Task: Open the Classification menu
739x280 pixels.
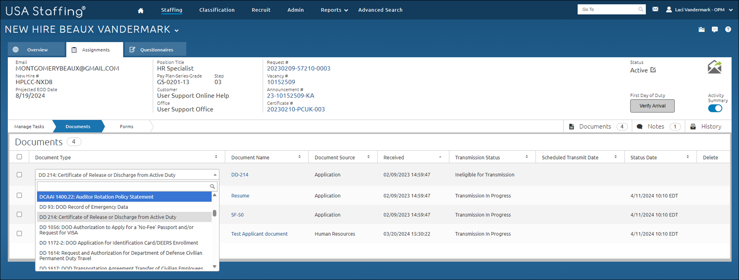Action: (217, 10)
